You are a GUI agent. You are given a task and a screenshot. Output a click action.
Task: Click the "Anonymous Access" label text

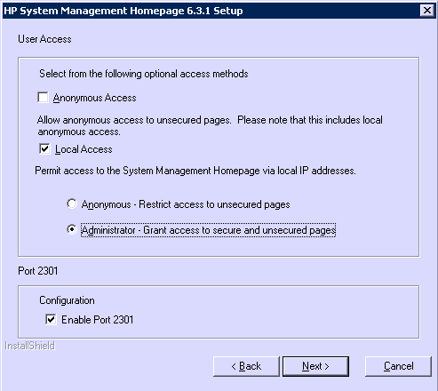tap(94, 98)
